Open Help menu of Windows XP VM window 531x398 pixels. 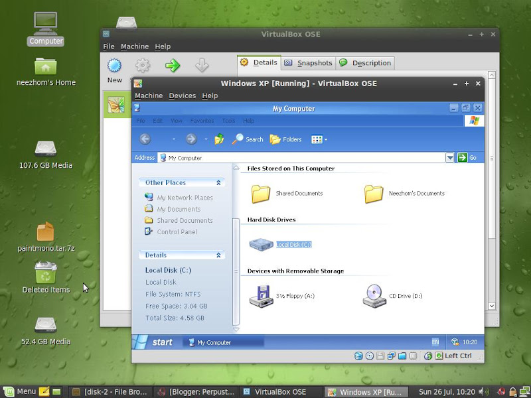point(210,96)
